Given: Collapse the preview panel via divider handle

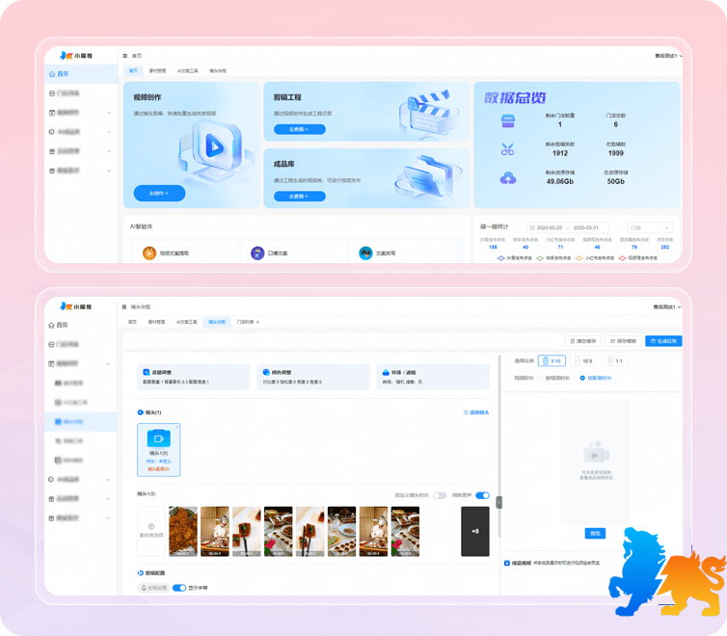Looking at the screenshot, I should 499,502.
